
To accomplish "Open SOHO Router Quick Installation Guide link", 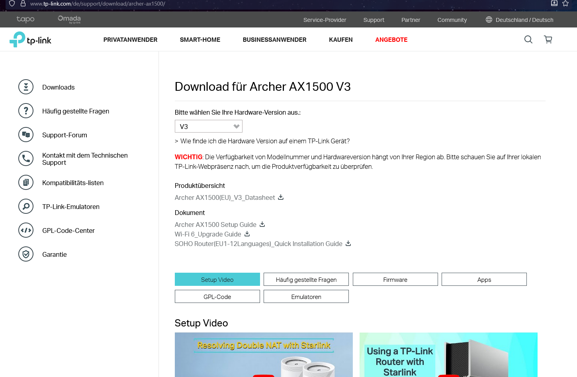I will click(258, 244).
